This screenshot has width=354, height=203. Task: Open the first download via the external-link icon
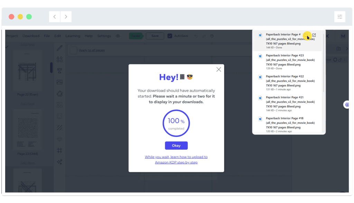314,35
